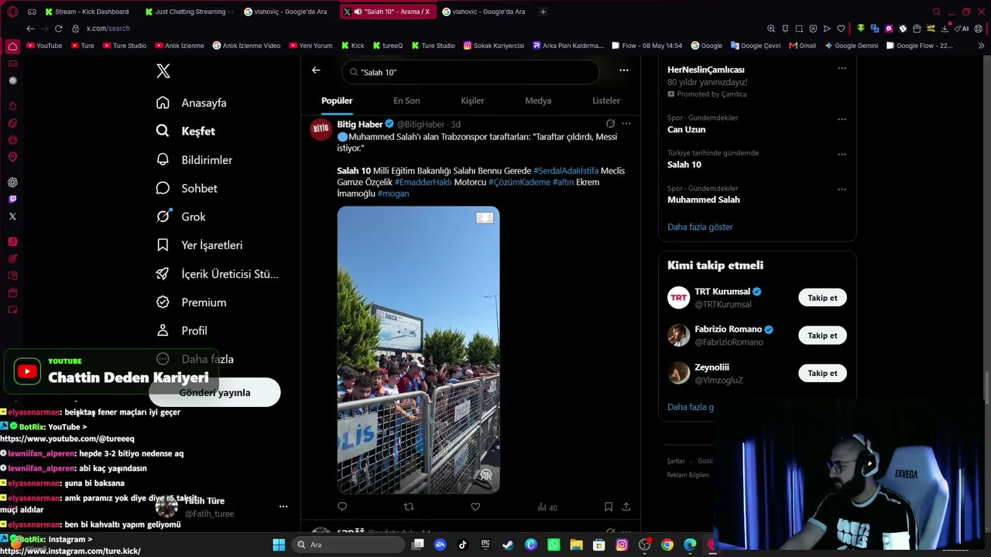Click the Gönderi yayınla post button
The width and height of the screenshot is (991, 557).
[x=214, y=392]
